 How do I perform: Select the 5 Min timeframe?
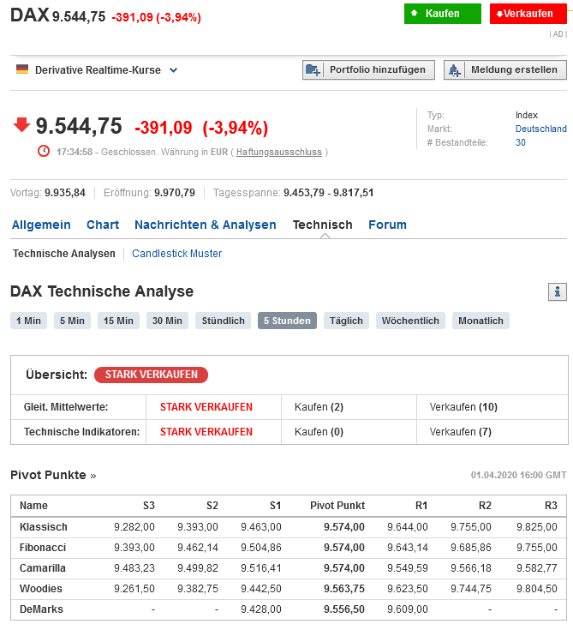pyautogui.click(x=72, y=321)
